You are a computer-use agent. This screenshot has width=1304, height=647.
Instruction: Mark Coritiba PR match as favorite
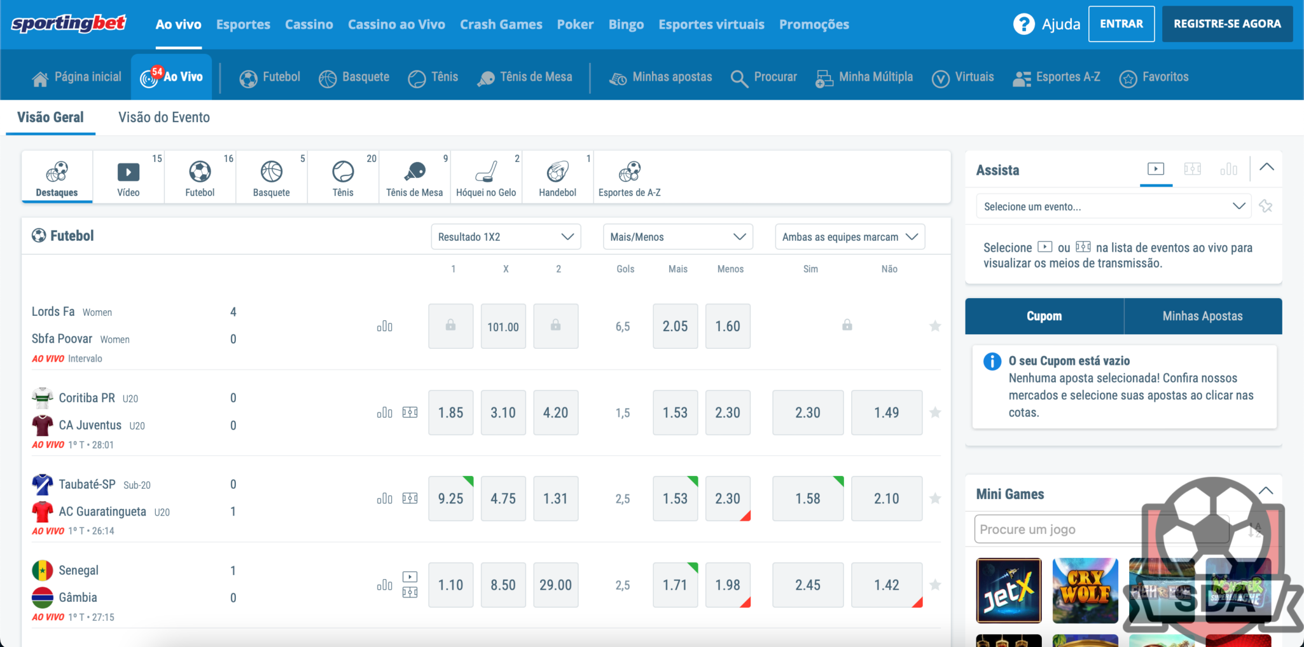935,412
